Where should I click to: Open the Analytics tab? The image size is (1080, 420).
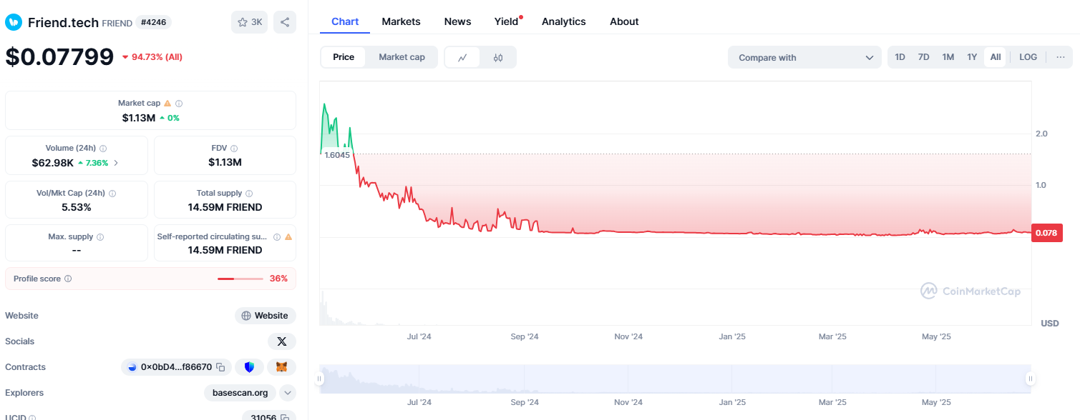[564, 21]
